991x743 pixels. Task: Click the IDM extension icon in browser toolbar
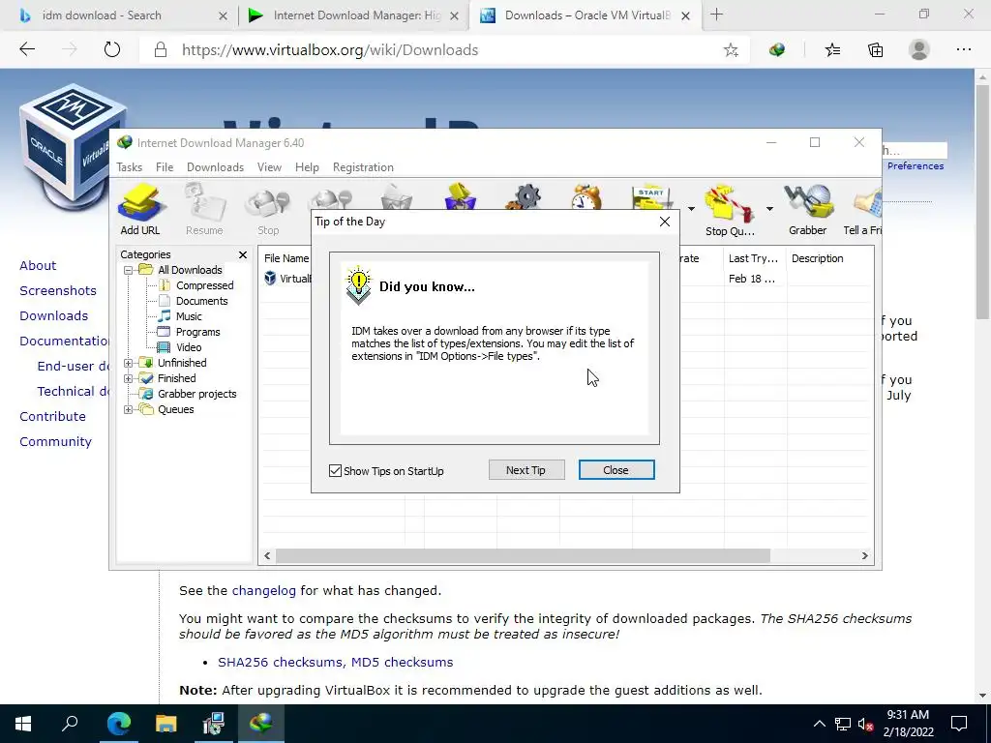tap(777, 50)
